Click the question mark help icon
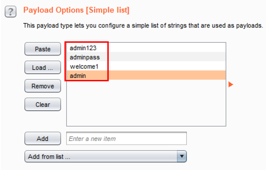 pos(11,12)
